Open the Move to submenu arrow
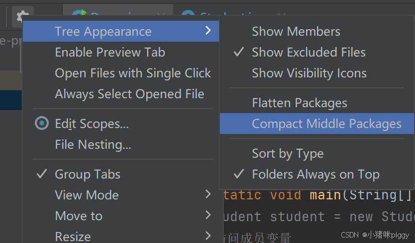This screenshot has height=243, width=415. [208, 215]
